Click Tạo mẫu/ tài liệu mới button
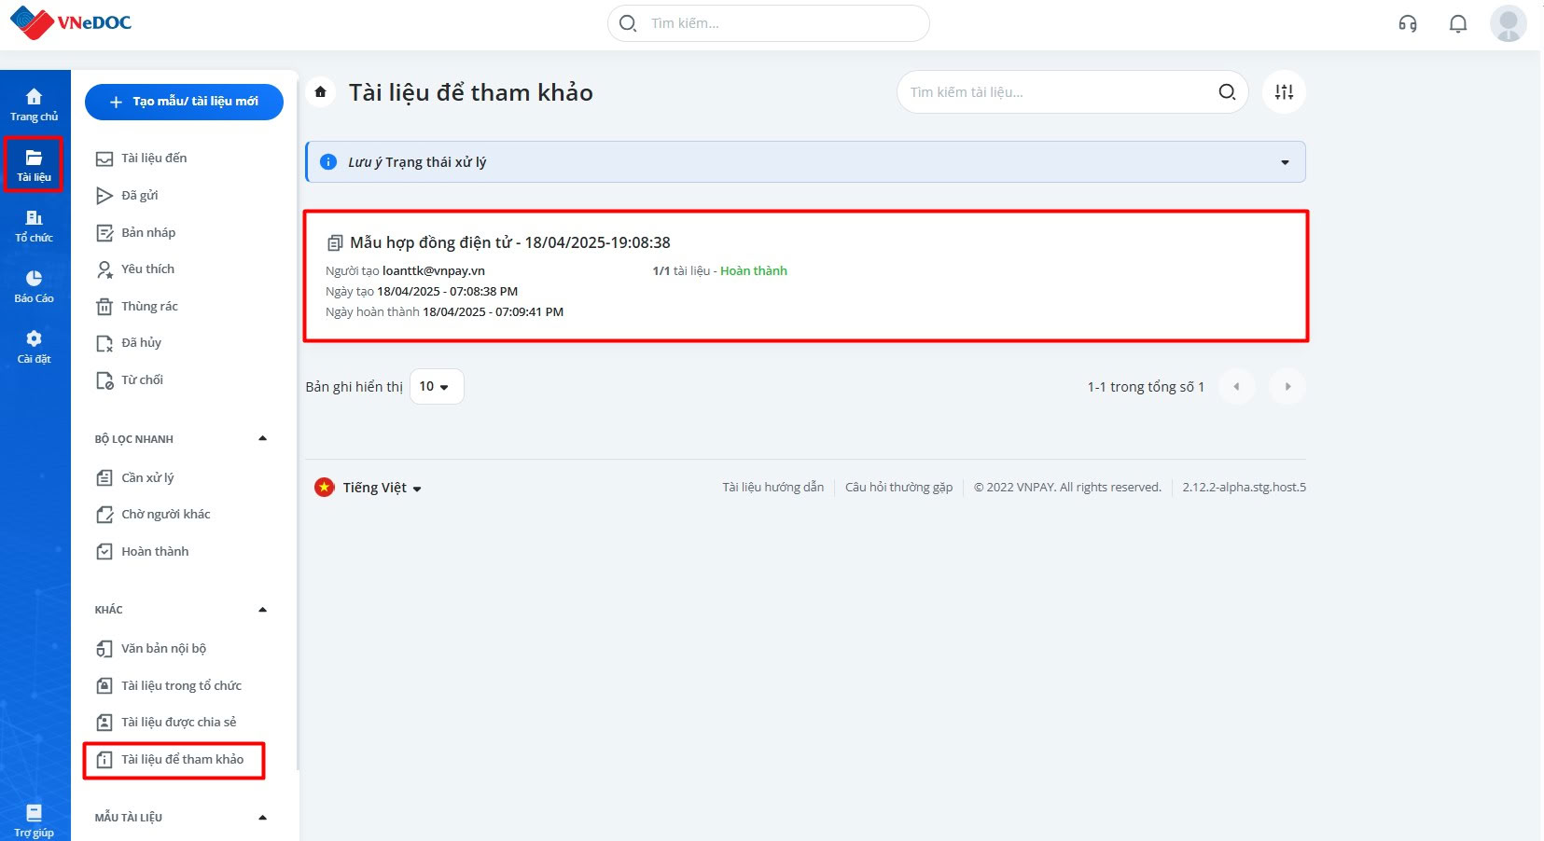The width and height of the screenshot is (1544, 841). pyautogui.click(x=184, y=102)
